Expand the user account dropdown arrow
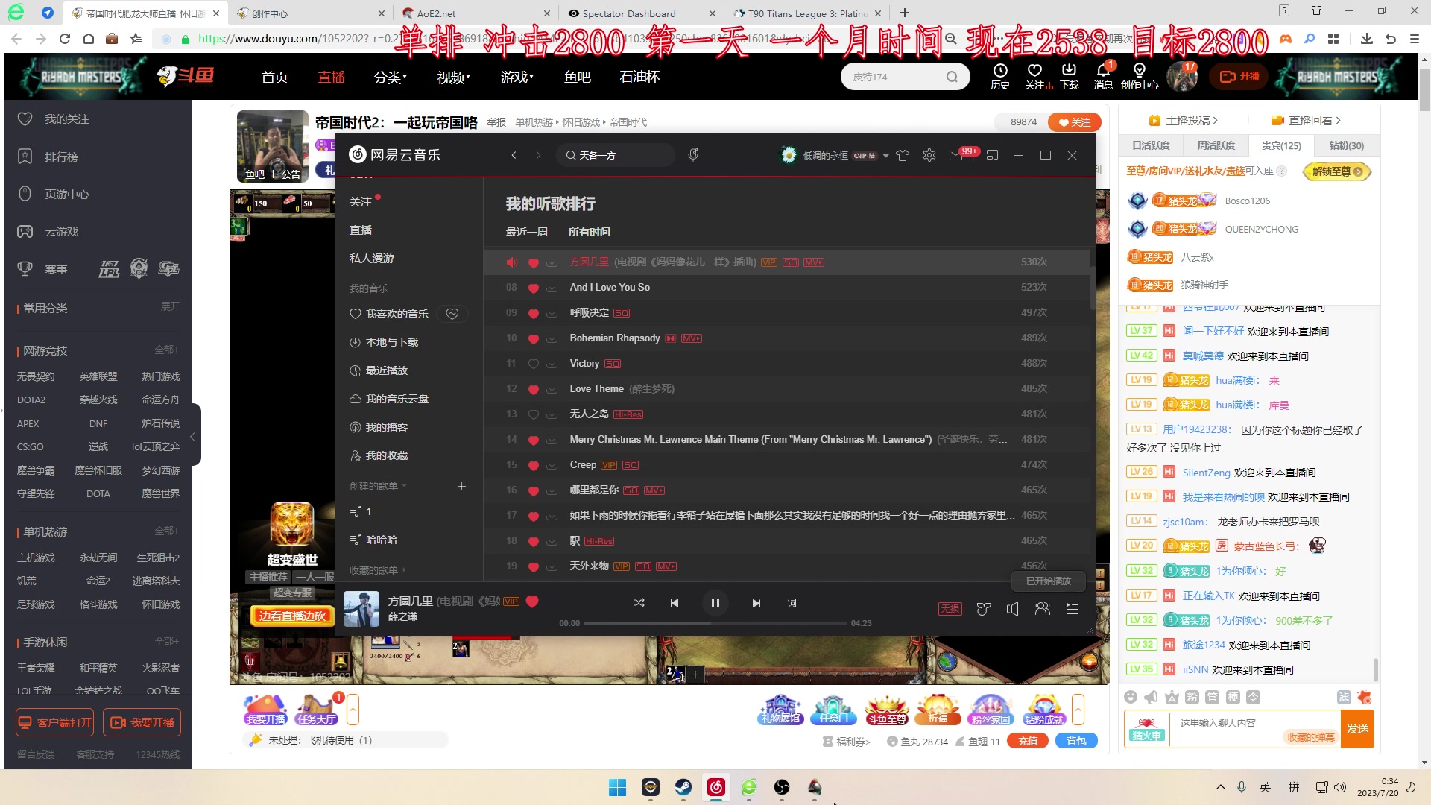The width and height of the screenshot is (1431, 805). (x=885, y=156)
